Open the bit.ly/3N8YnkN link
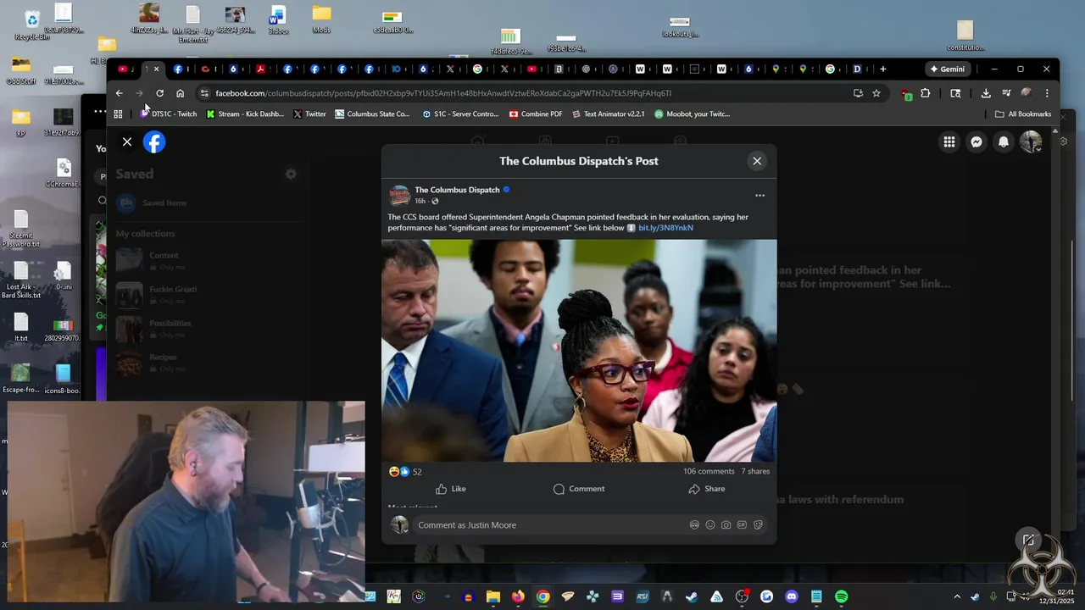This screenshot has width=1085, height=610. pyautogui.click(x=665, y=228)
